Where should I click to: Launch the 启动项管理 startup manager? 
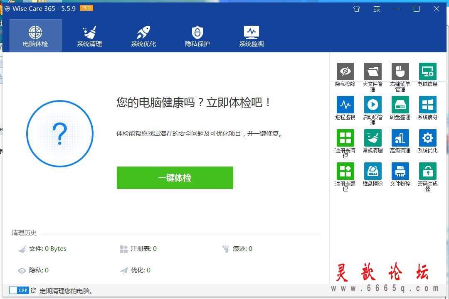coord(373,104)
